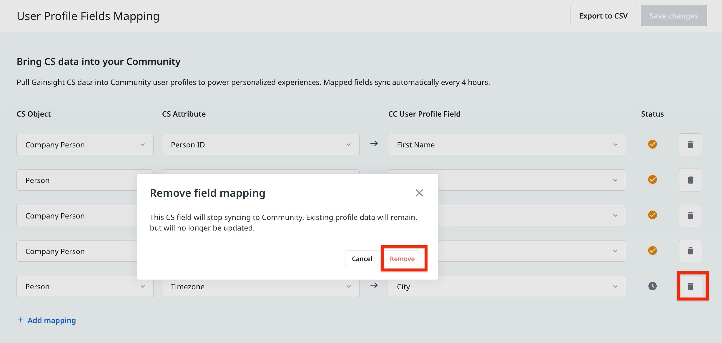This screenshot has height=343, width=722.
Task: Open last row Person object dropdown
Action: click(85, 286)
